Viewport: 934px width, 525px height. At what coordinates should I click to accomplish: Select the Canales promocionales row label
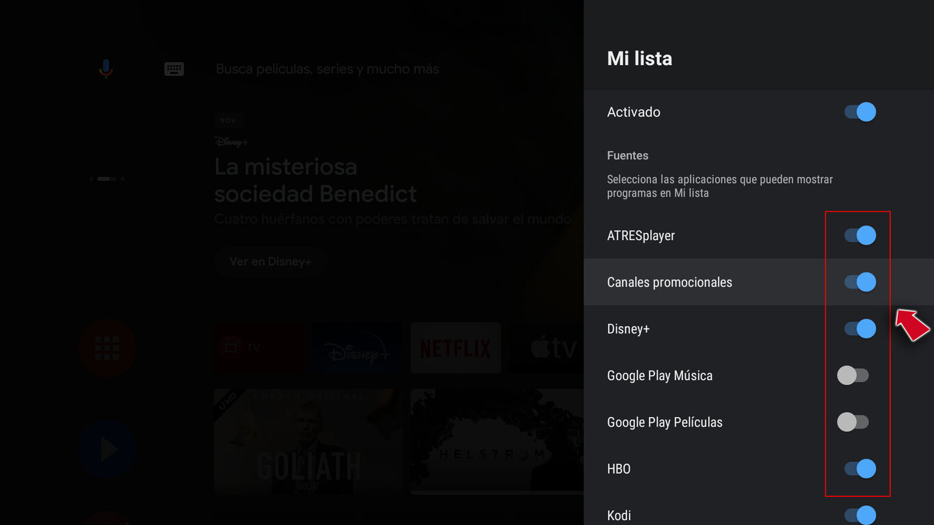tap(669, 282)
